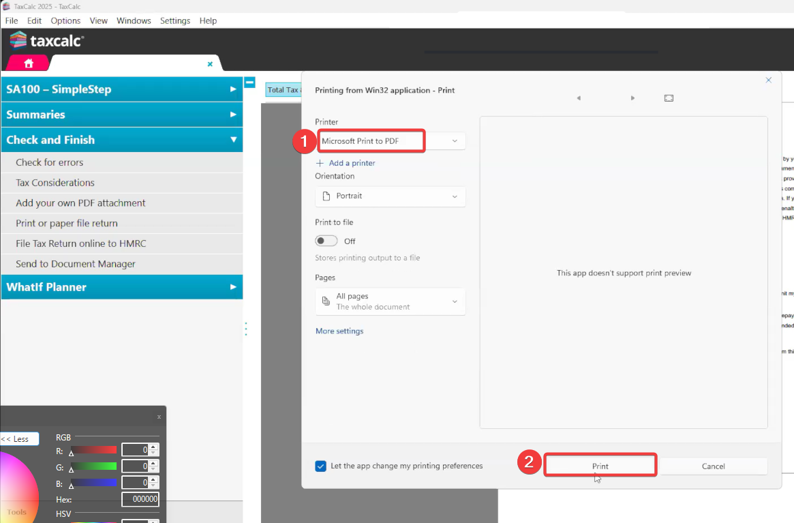Image resolution: width=794 pixels, height=523 pixels.
Task: Open the Pages dropdown showing All pages
Action: coord(391,301)
